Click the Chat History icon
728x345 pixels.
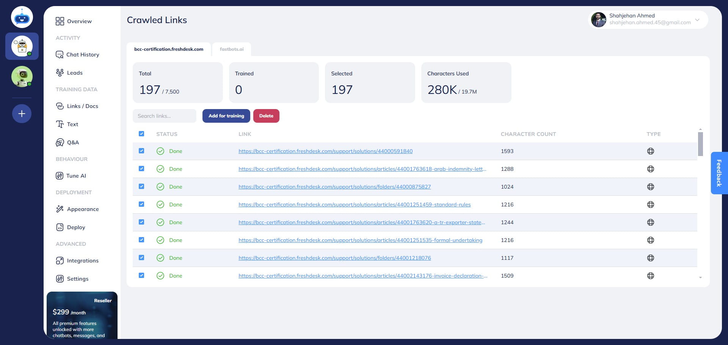pos(60,55)
